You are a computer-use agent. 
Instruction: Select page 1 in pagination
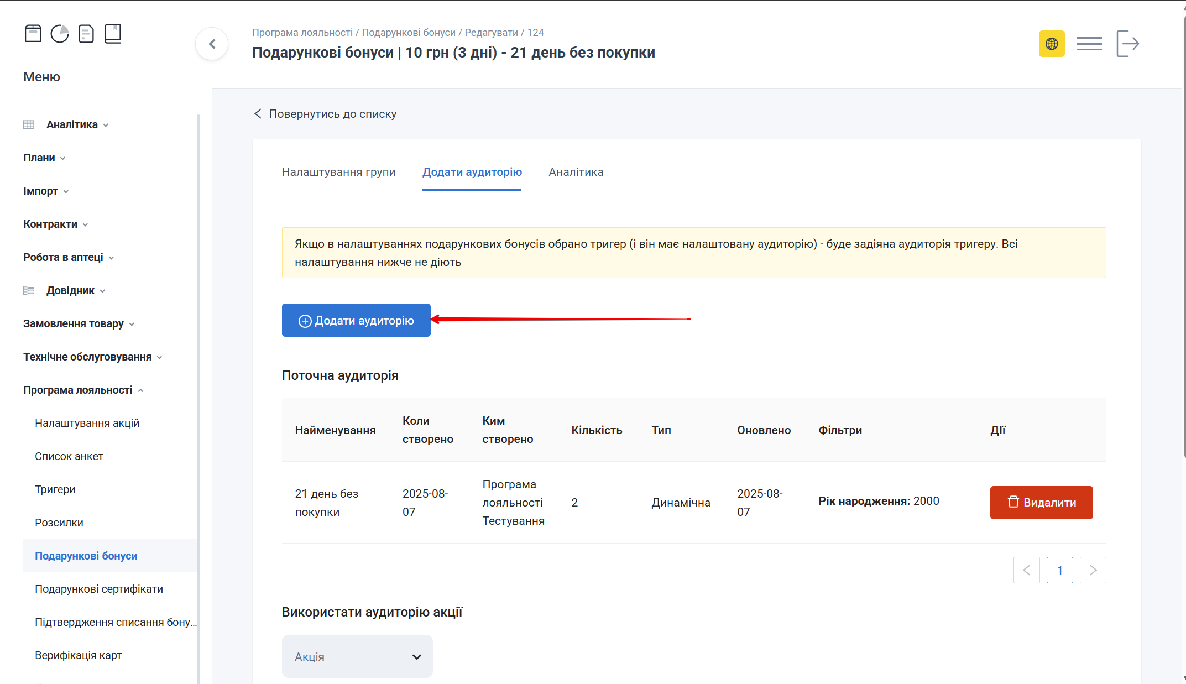(x=1059, y=570)
